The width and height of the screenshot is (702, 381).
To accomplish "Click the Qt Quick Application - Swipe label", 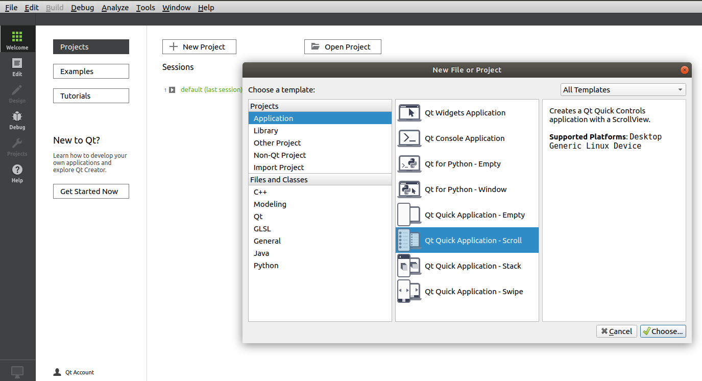I will point(474,292).
